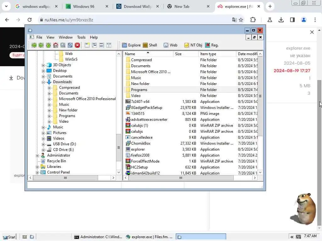The height and width of the screenshot is (241, 322).
Task: Open the Web toolbar button
Action: [170, 45]
